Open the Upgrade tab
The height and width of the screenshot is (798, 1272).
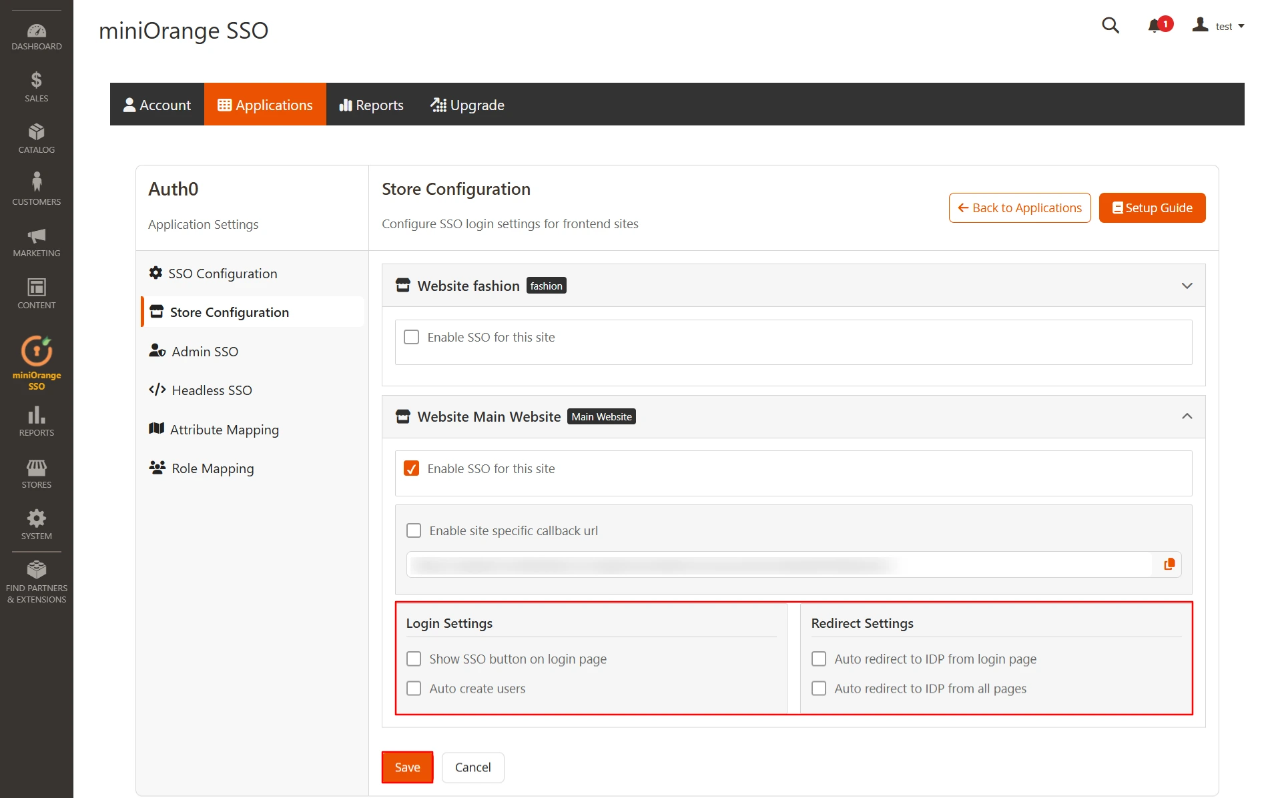(467, 104)
